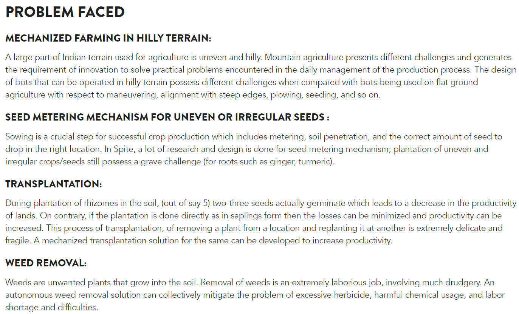519x314 pixels.
Task: Click the paragraph about plantation of rhizomes
Action: pos(261,222)
